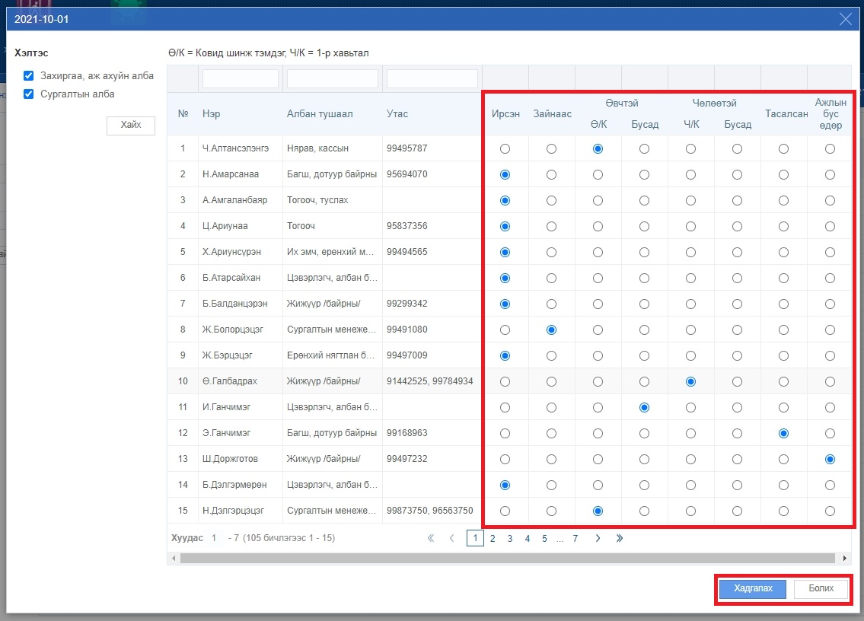Focus the Утас filter input field
The image size is (864, 621).
point(432,79)
